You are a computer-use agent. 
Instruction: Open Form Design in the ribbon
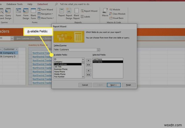pyautogui.click(x=26, y=14)
